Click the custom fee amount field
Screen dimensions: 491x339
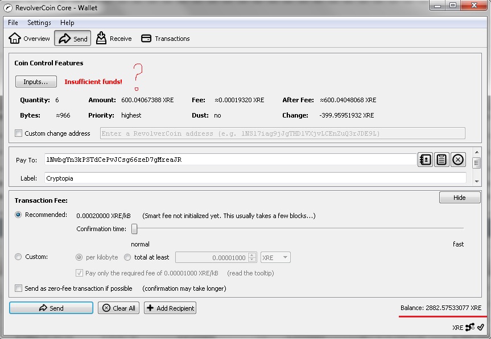tap(212, 257)
